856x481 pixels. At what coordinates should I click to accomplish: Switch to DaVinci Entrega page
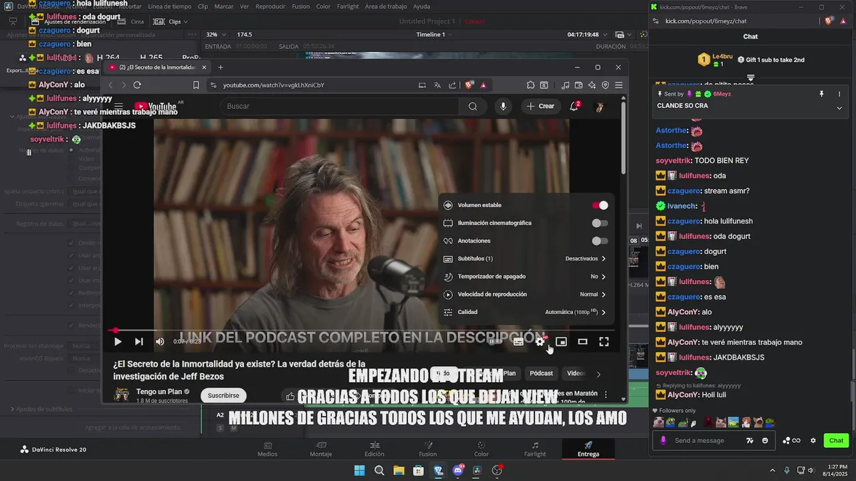click(x=588, y=449)
